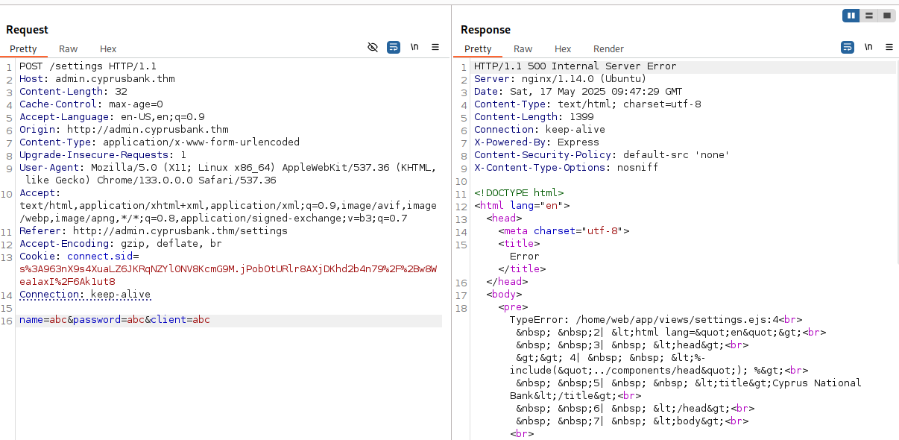Screen dimensions: 899x440
Task: Toggle hidden characters eye icon in Request
Action: click(x=373, y=47)
